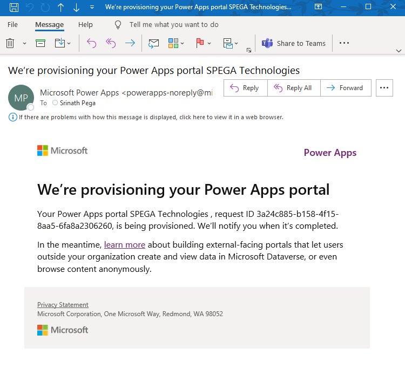Open the File menu
Viewport: 405px width, 369px height.
[x=12, y=25]
